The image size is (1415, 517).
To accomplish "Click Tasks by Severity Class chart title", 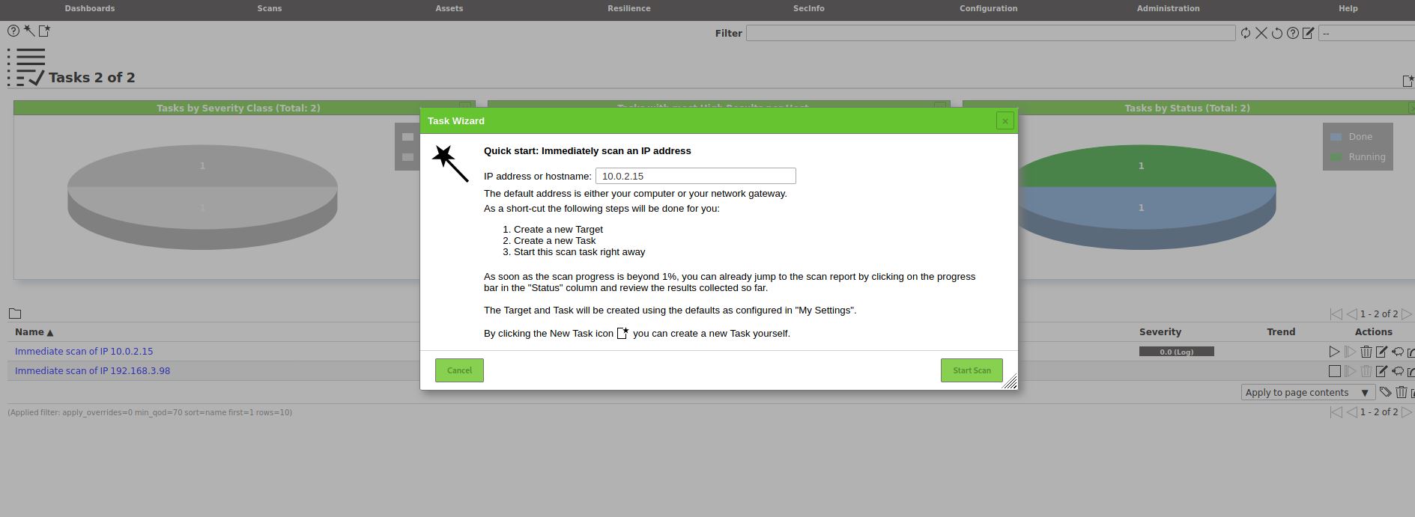I will (238, 108).
